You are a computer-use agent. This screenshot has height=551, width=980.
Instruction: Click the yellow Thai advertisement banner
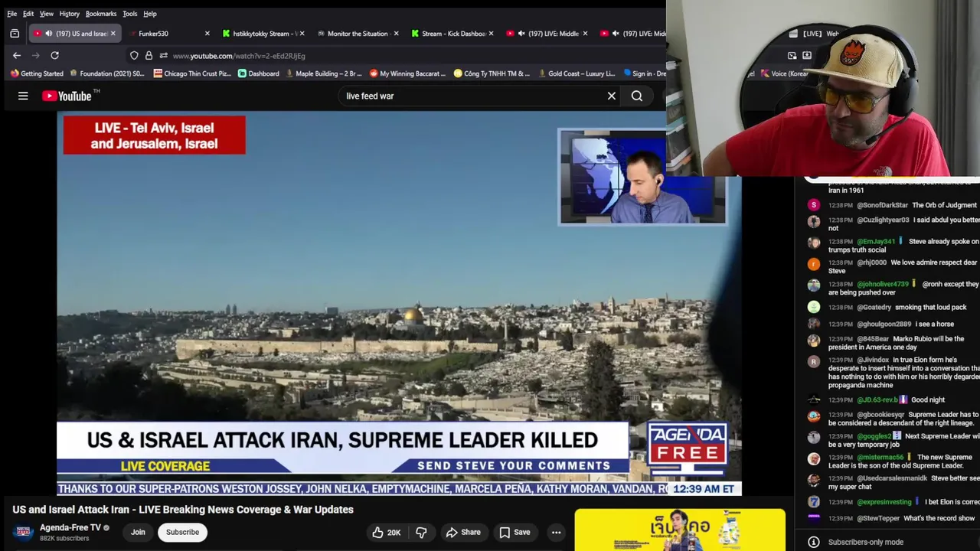click(x=680, y=530)
